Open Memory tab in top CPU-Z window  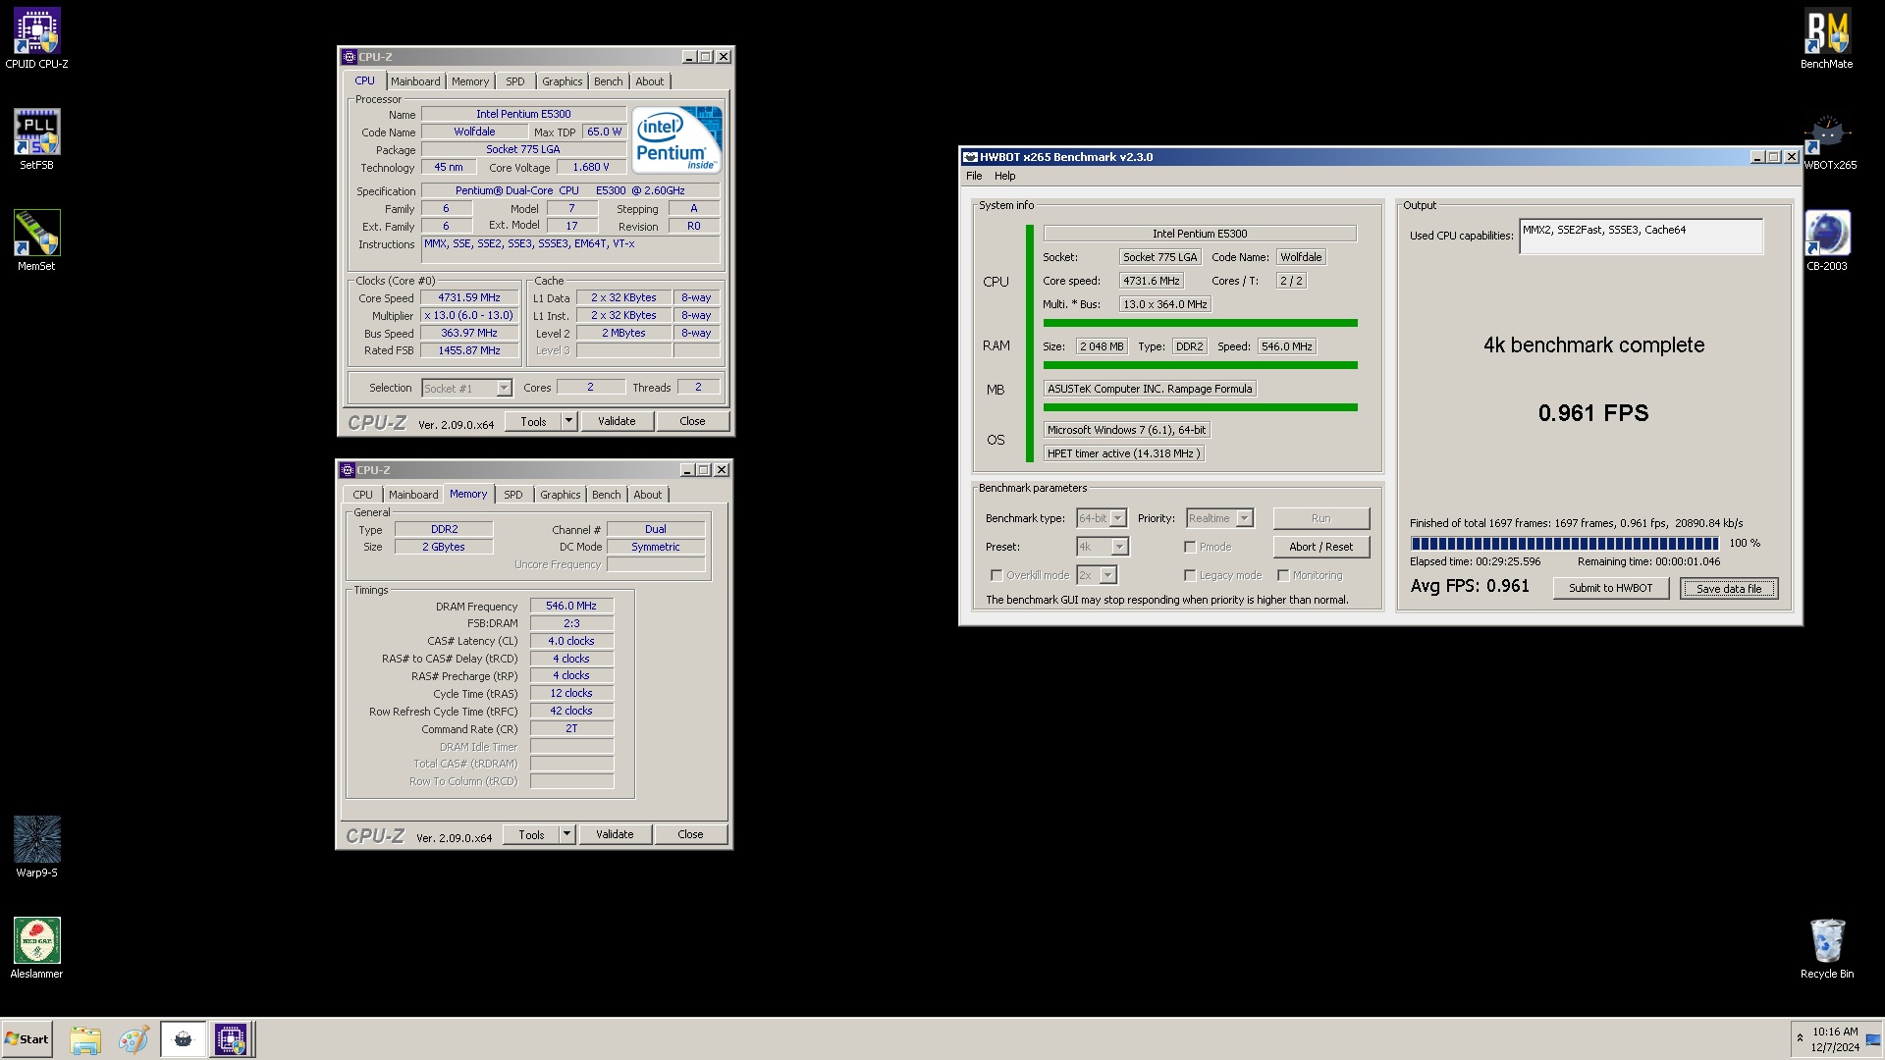(470, 81)
